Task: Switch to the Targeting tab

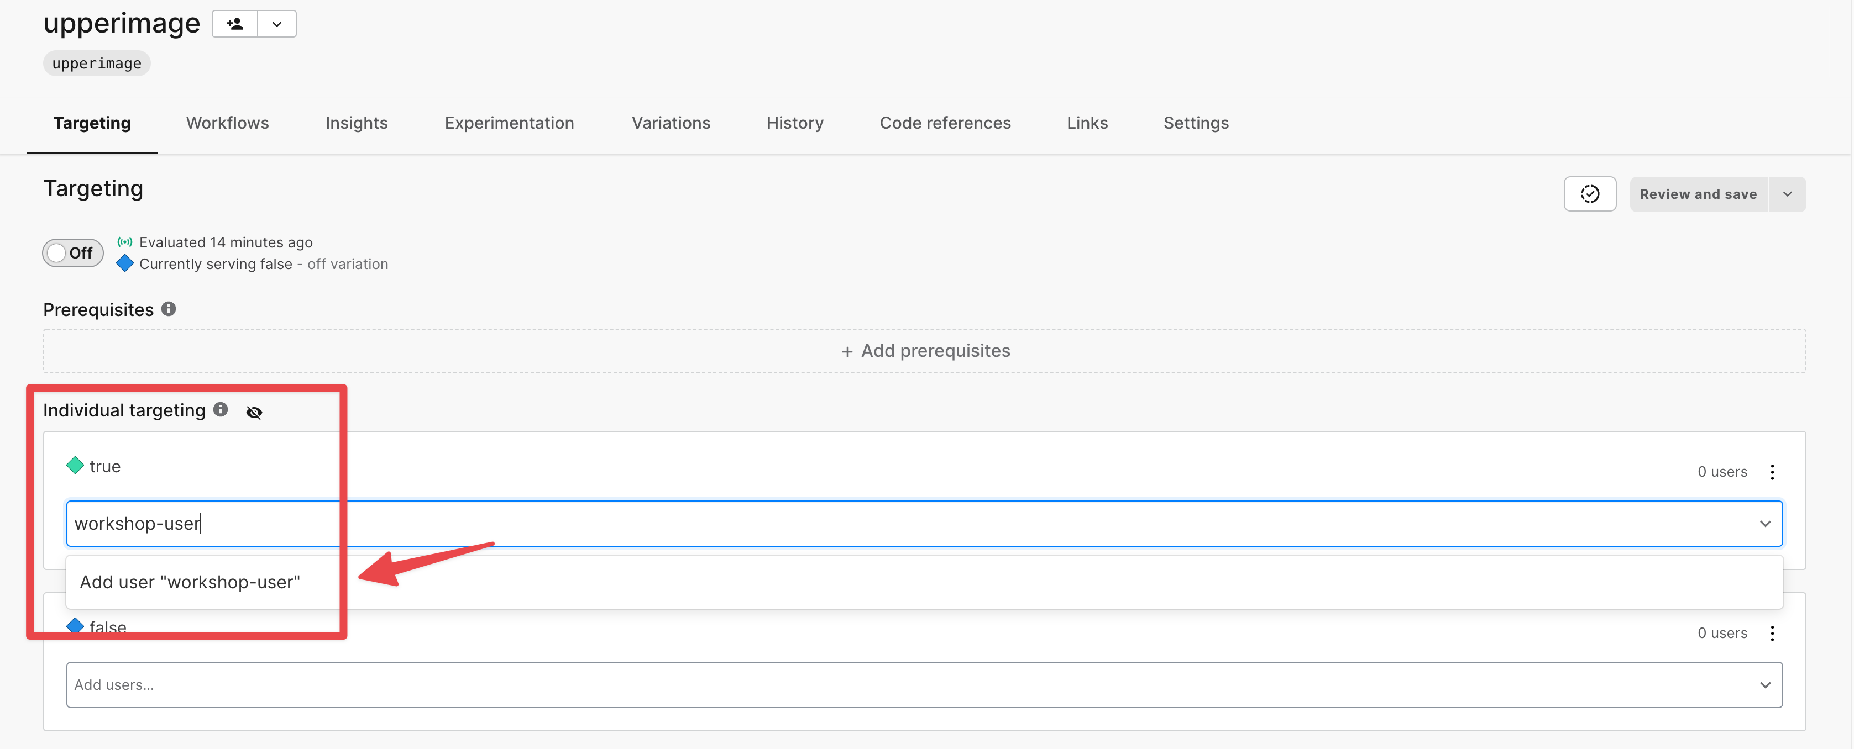Action: click(92, 123)
